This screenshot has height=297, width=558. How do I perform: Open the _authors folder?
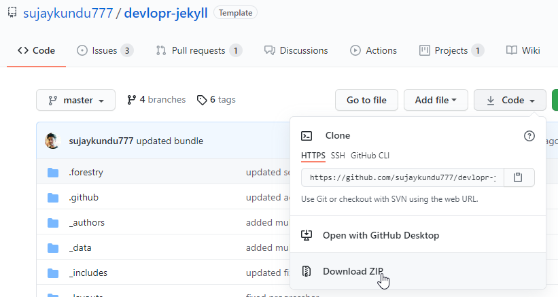click(x=87, y=223)
